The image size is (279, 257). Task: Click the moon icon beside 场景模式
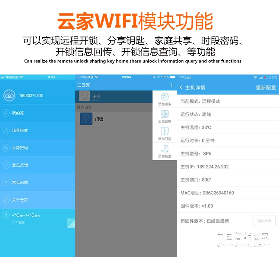[x=6, y=130]
